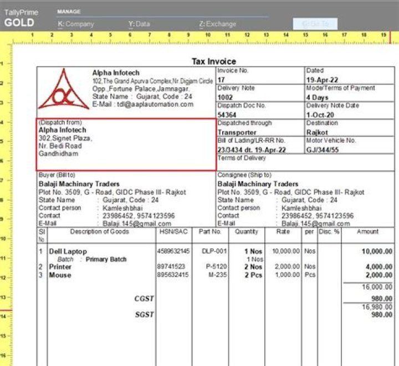Click the Terms of Delivery label
The height and width of the screenshot is (366, 399).
tap(242, 158)
